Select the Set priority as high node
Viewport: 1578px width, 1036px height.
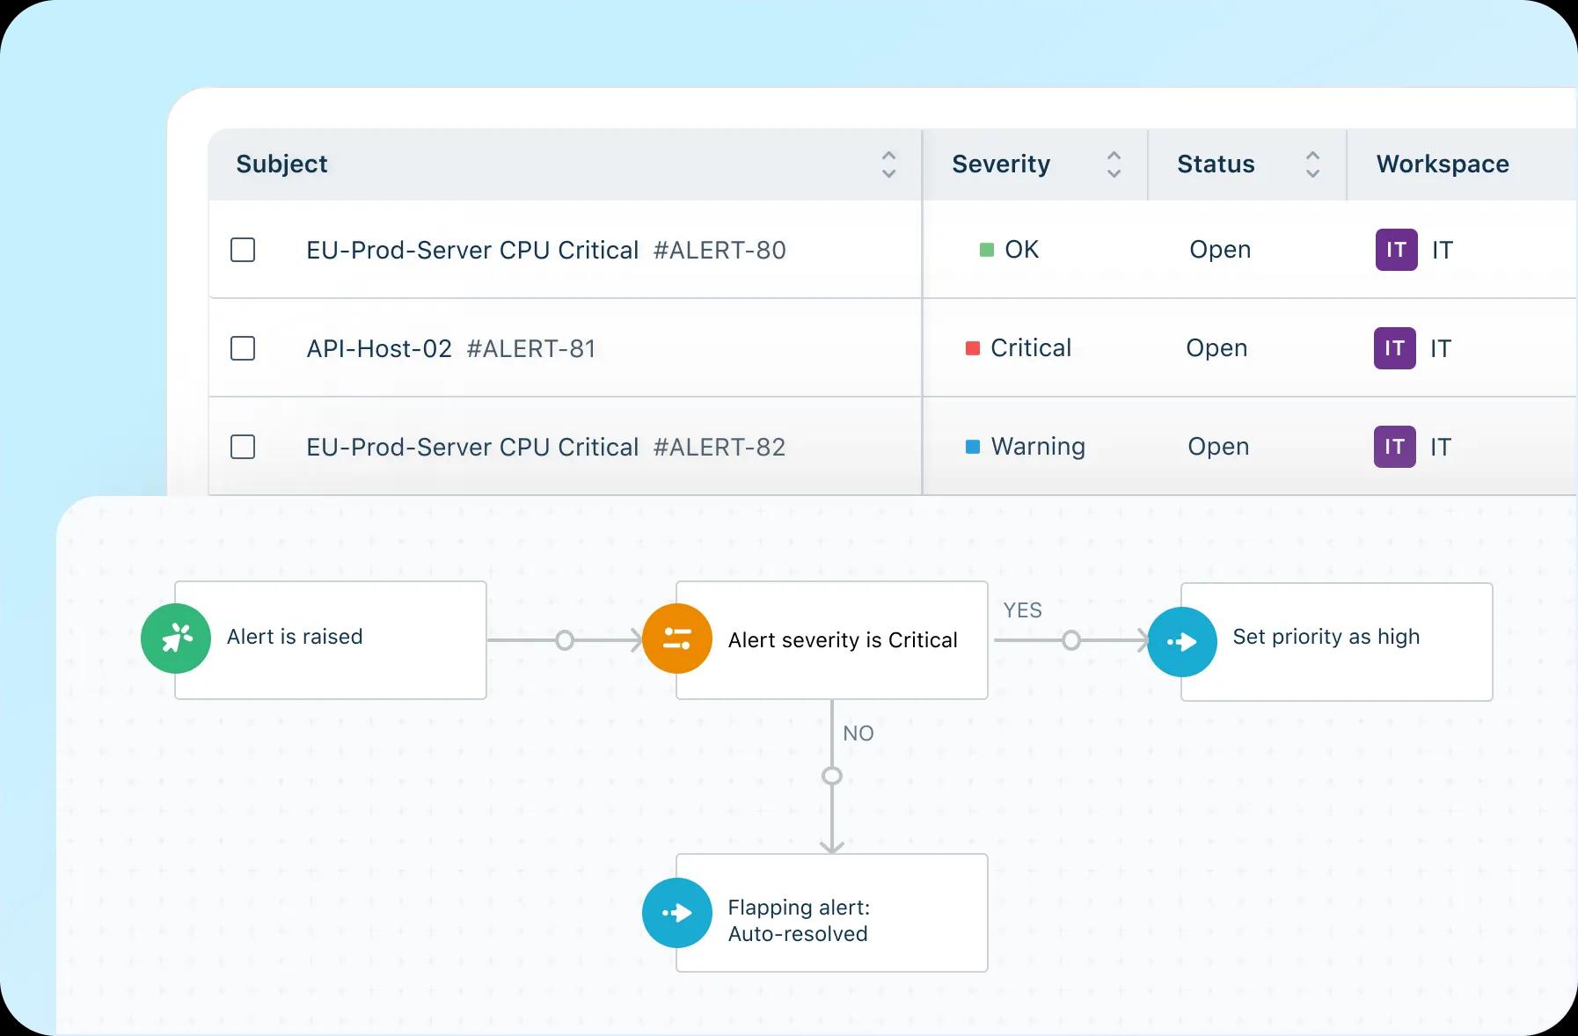[1337, 642]
